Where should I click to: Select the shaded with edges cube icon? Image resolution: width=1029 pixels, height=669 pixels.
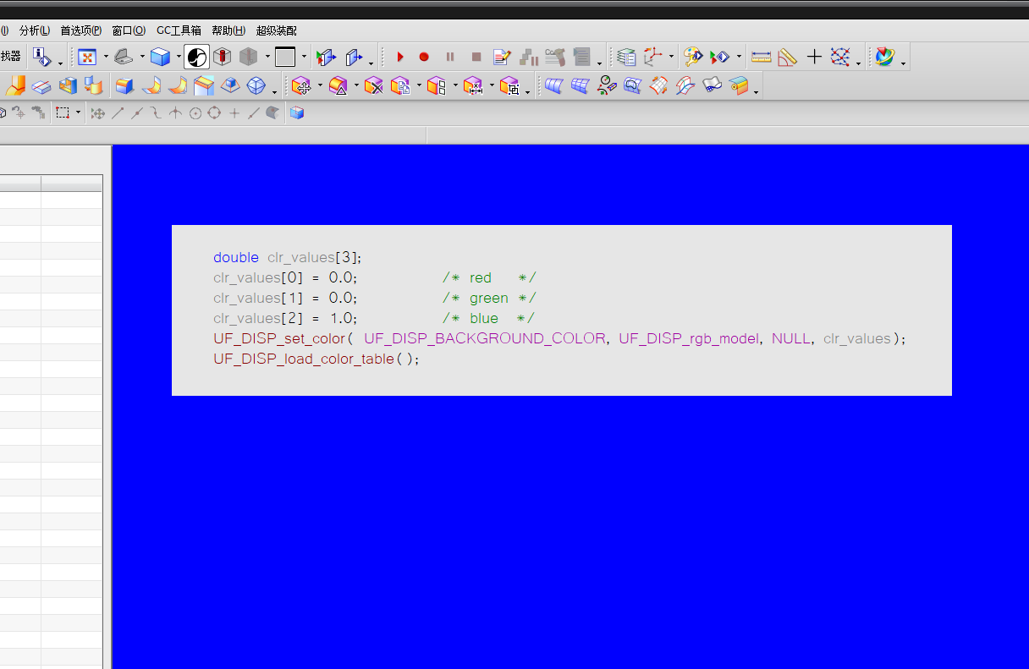160,58
